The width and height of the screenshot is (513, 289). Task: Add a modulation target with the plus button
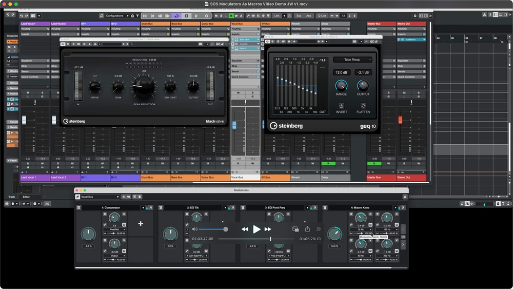coord(141,224)
